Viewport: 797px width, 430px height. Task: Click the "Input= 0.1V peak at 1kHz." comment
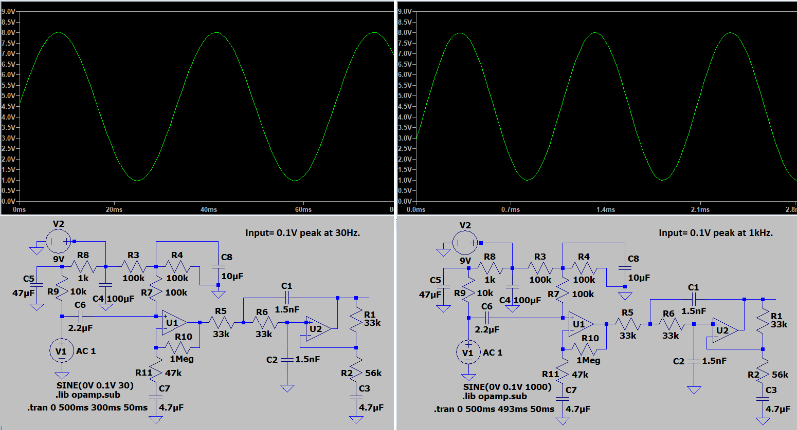[x=716, y=233]
